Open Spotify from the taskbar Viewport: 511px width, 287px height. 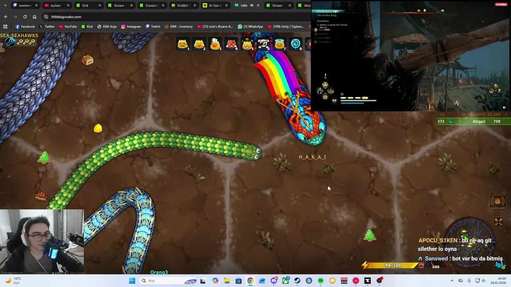(321, 281)
